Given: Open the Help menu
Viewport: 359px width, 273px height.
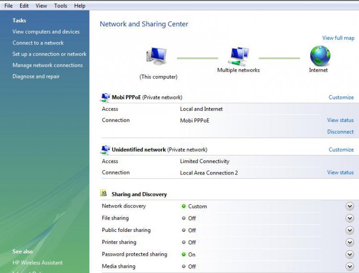Looking at the screenshot, I should click(x=79, y=6).
